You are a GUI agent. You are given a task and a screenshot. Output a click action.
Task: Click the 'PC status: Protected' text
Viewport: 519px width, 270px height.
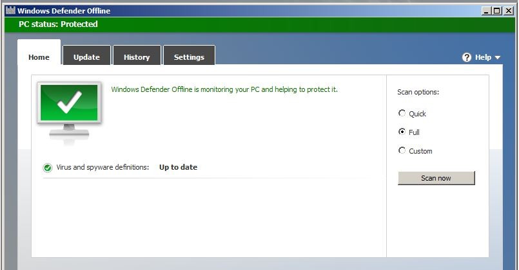coord(58,24)
